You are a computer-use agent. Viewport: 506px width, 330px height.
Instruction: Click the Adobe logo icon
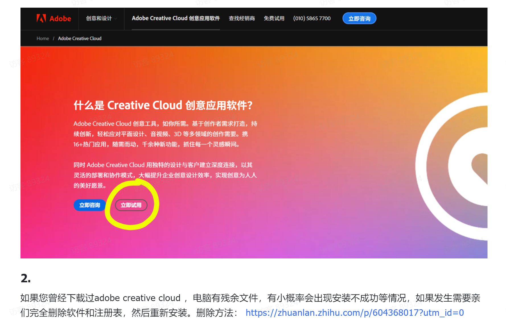[41, 18]
